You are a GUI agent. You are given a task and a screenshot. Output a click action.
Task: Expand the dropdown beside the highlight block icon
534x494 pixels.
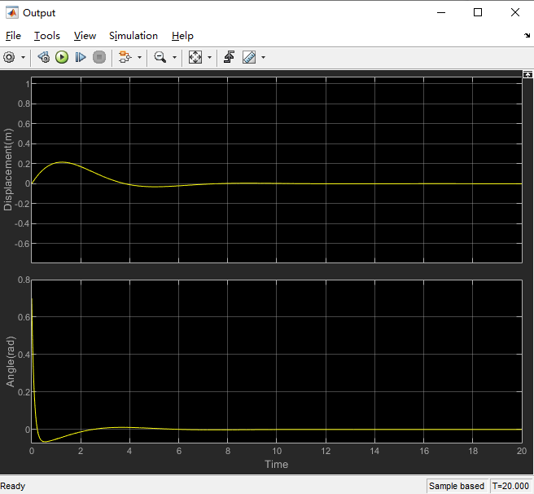pyautogui.click(x=139, y=57)
